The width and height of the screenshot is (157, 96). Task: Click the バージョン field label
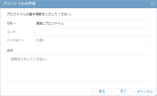pos(14,40)
